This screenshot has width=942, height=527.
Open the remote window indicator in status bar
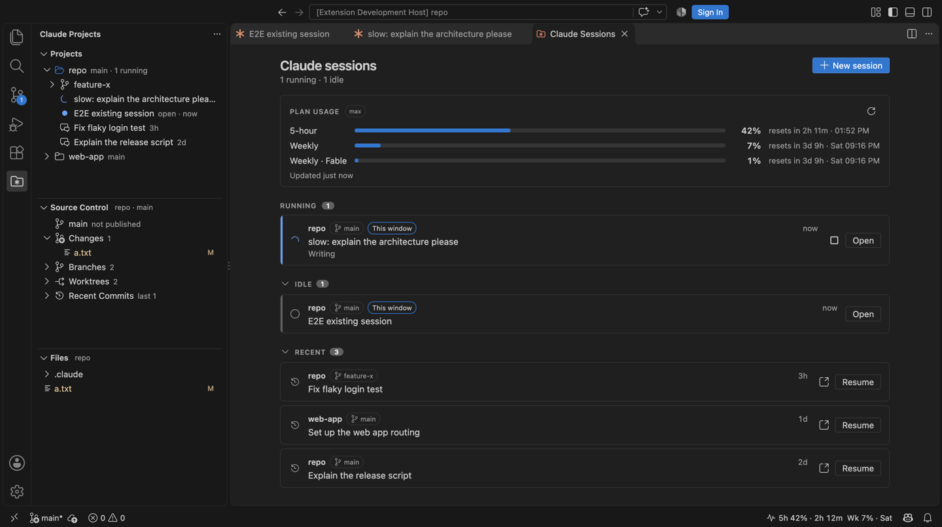pyautogui.click(x=14, y=518)
